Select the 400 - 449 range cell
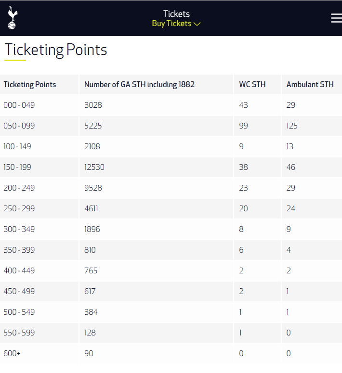The height and width of the screenshot is (373, 342). 39,270
